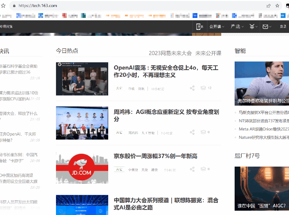Click the share page icon in address bar

tap(268, 6)
